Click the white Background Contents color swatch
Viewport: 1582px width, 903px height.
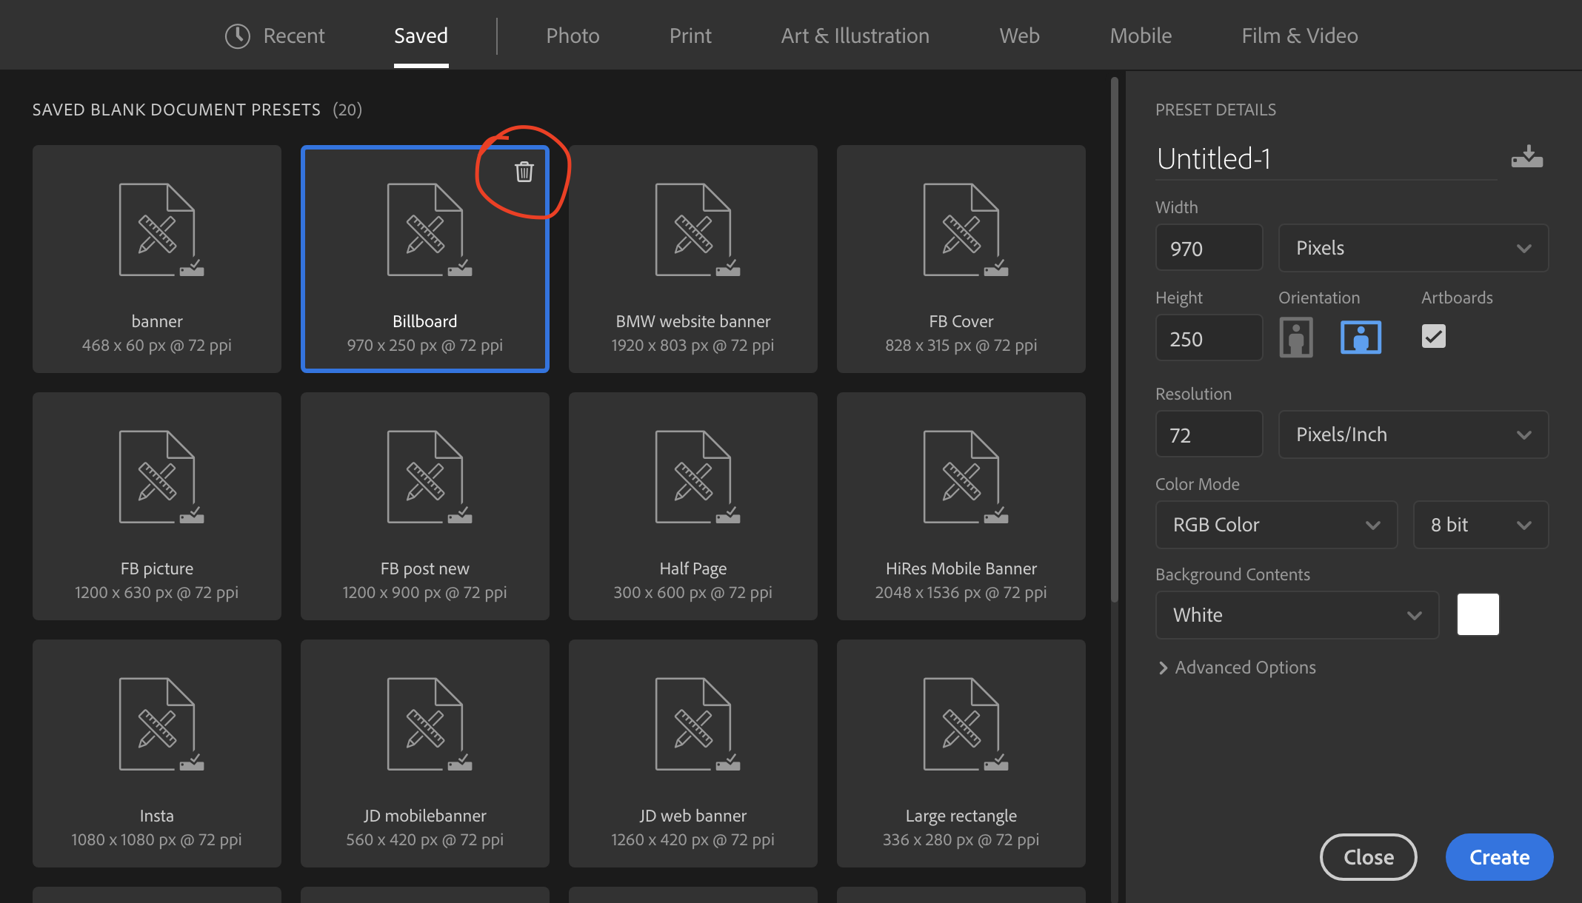[1479, 614]
